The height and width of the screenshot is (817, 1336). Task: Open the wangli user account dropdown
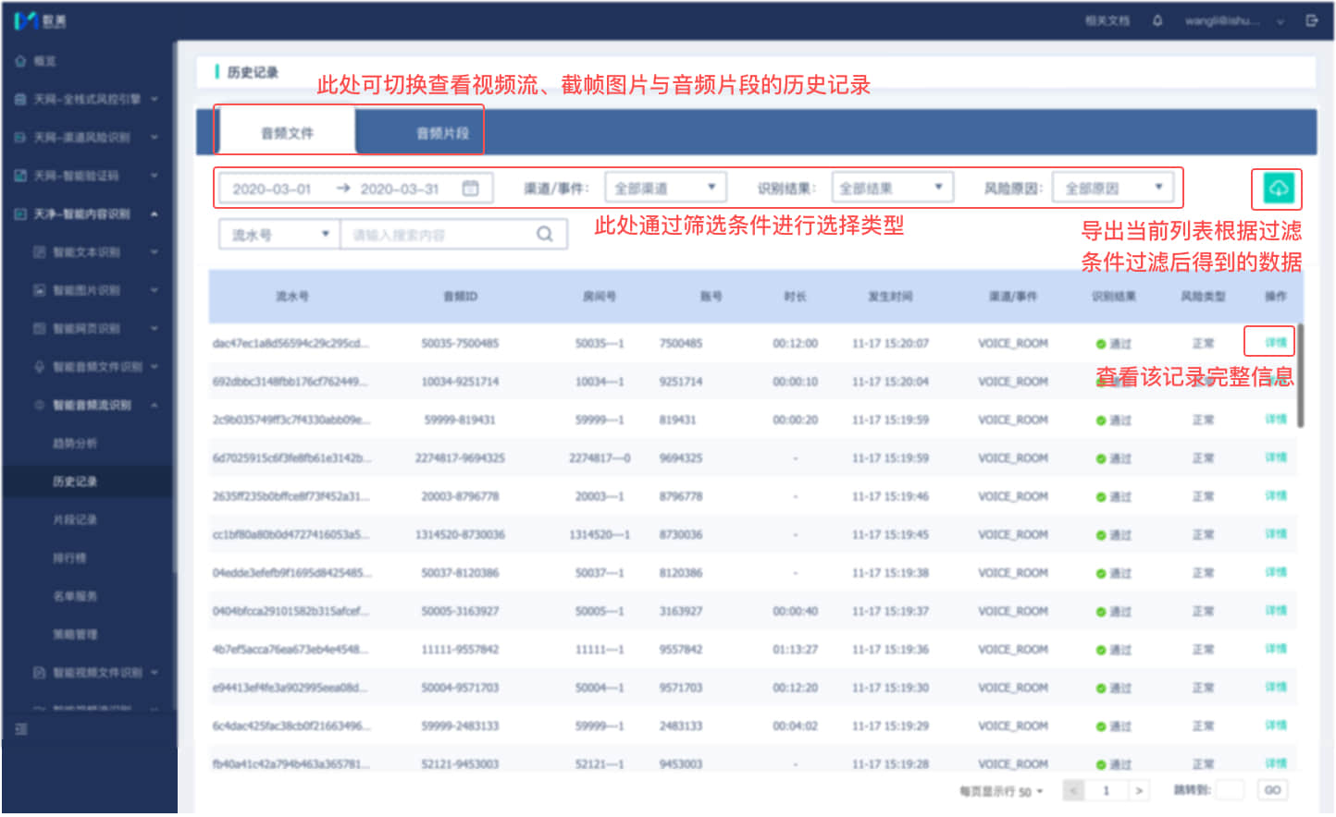[1235, 20]
